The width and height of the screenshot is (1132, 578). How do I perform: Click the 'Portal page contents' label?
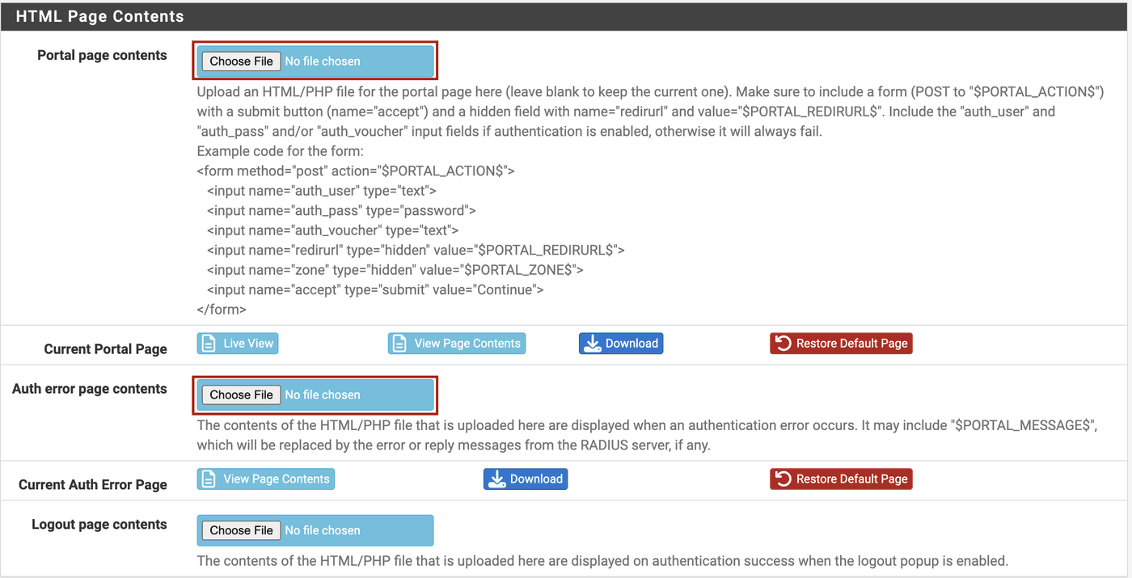[x=102, y=56]
